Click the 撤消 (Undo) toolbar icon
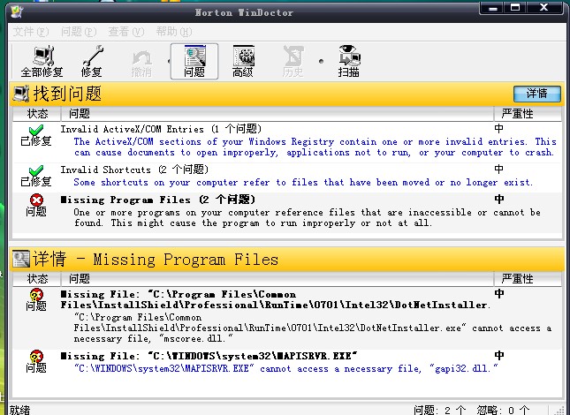 141,64
